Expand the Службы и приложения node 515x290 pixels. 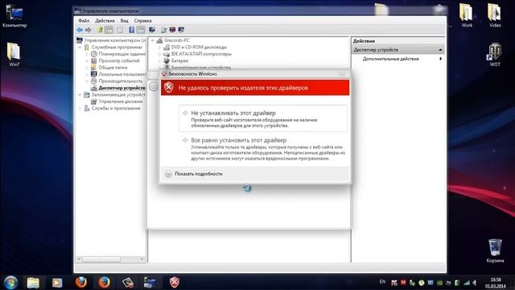pyautogui.click(x=80, y=108)
